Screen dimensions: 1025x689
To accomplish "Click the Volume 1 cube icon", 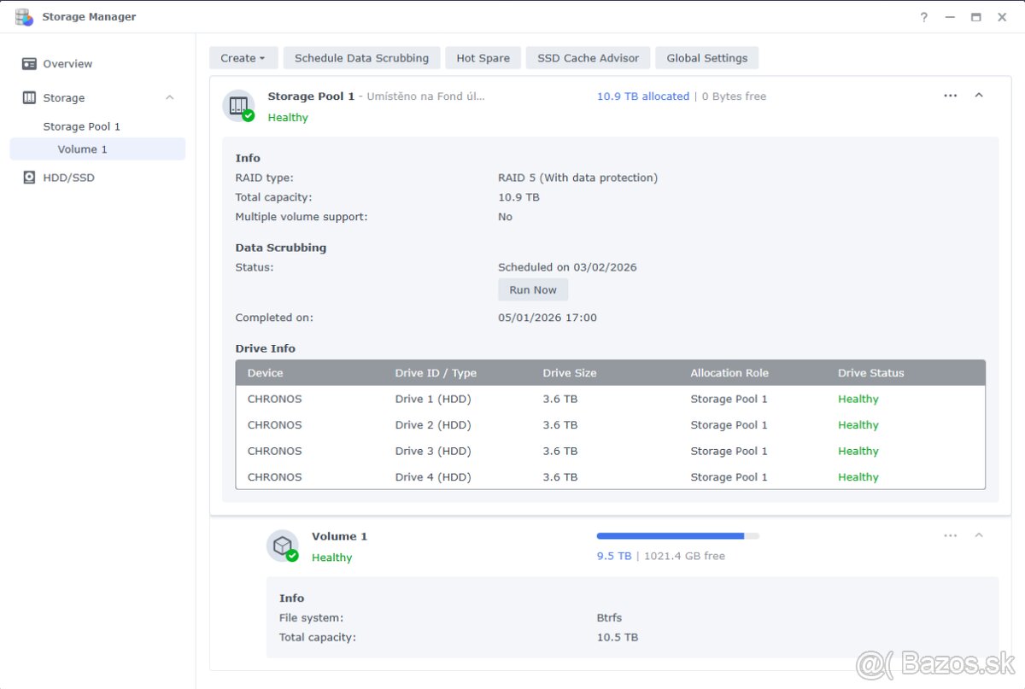I will pos(283,546).
